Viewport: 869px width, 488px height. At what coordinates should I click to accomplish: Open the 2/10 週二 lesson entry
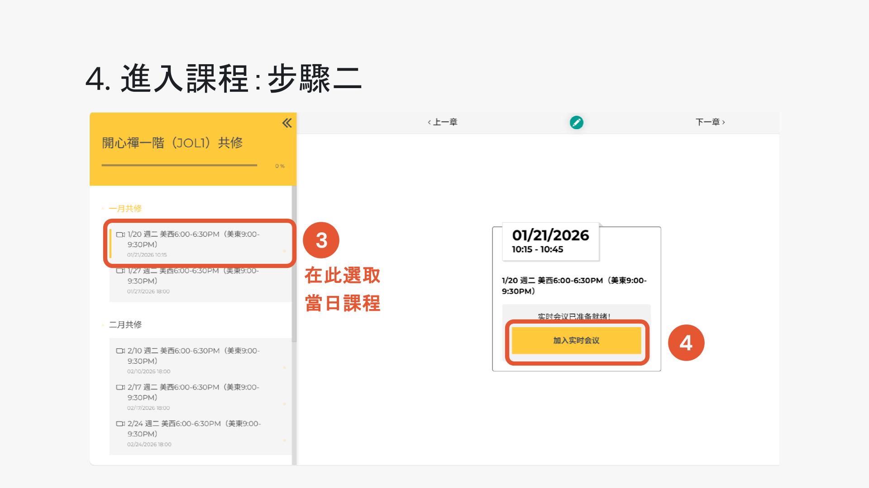click(x=194, y=356)
